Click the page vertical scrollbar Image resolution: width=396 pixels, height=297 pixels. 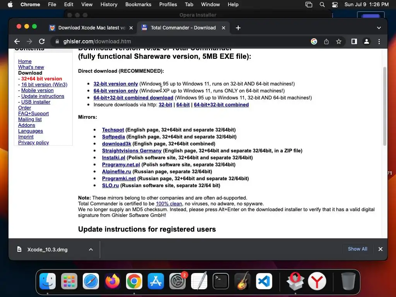(x=385, y=106)
